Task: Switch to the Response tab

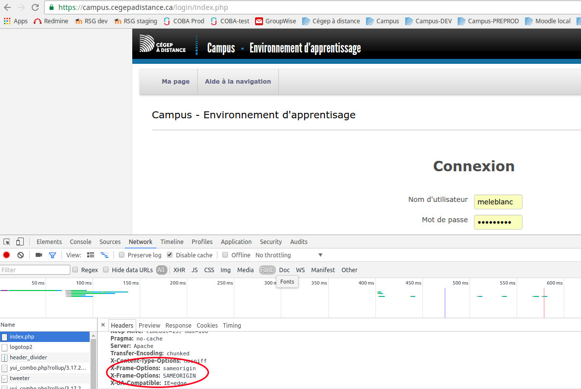Action: (x=178, y=325)
